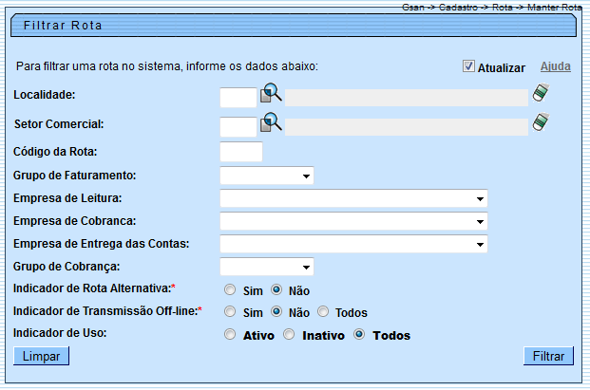Click the Localidade code input field
The height and width of the screenshot is (390, 590).
point(238,97)
